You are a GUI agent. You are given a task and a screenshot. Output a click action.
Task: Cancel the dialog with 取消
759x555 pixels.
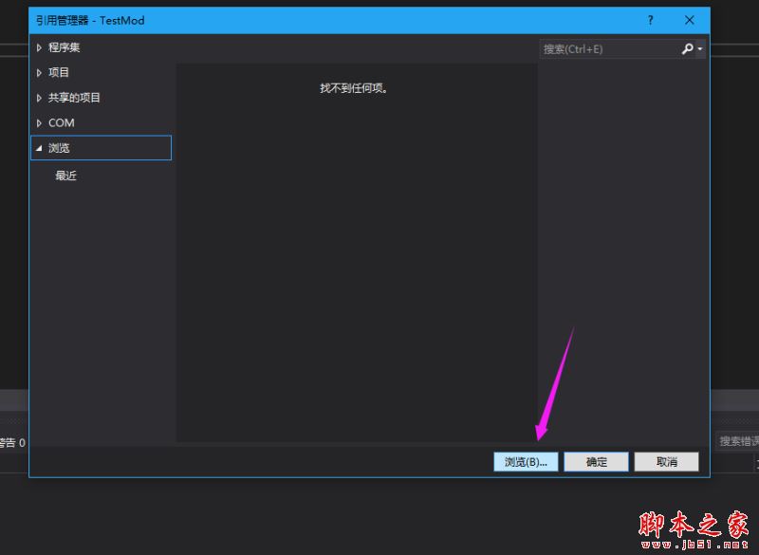666,461
